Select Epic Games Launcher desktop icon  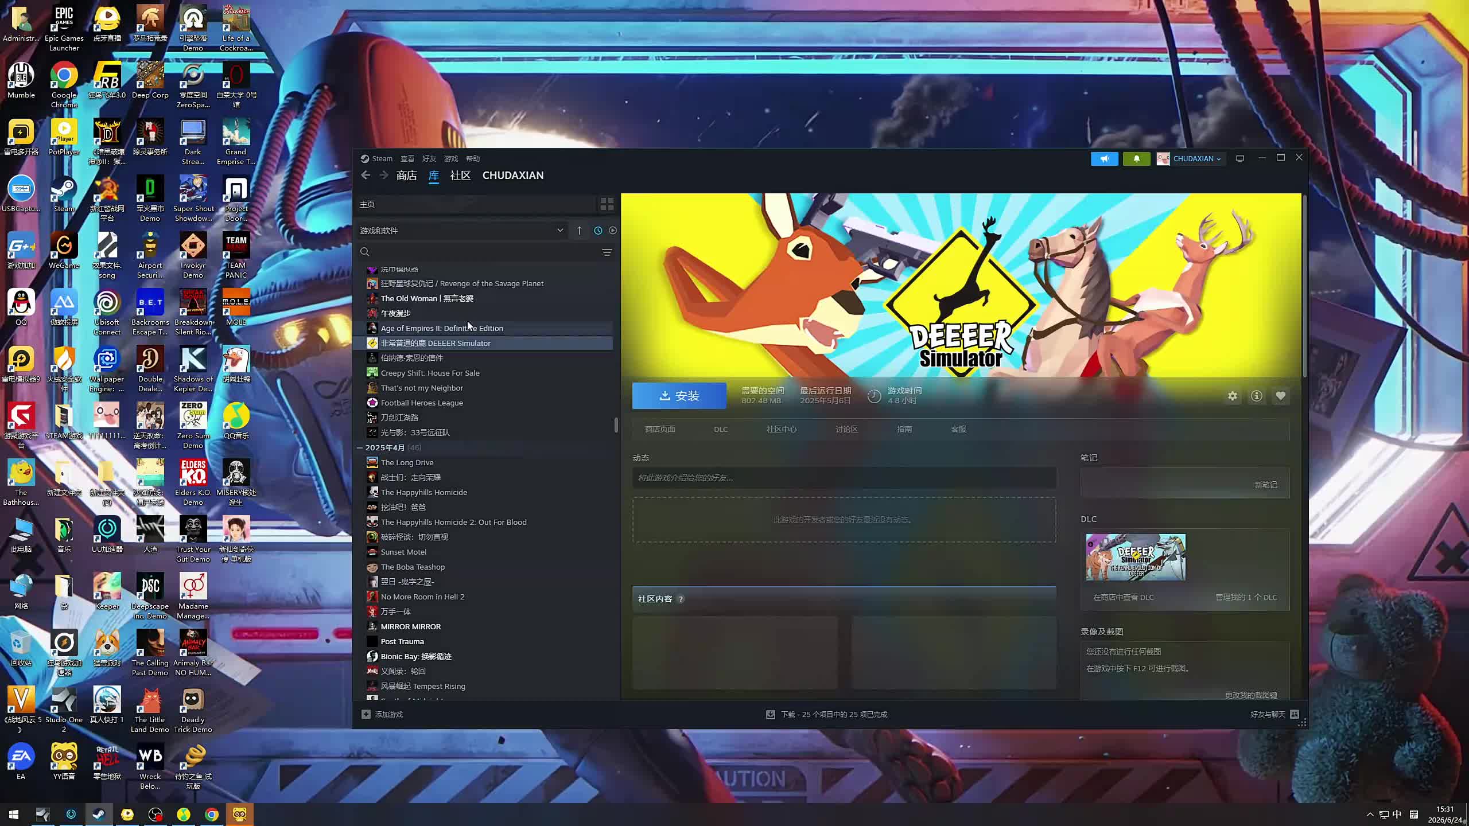pyautogui.click(x=64, y=29)
